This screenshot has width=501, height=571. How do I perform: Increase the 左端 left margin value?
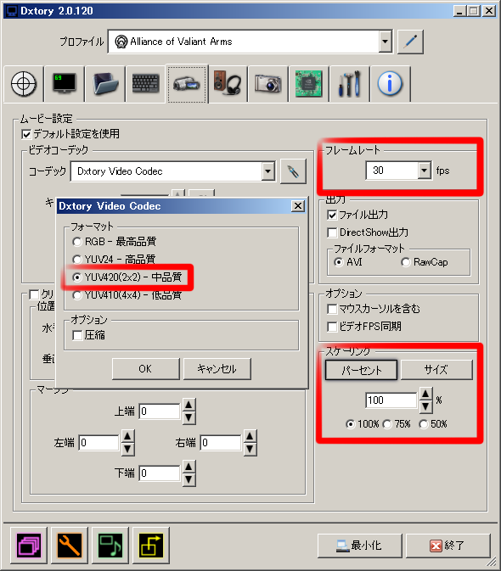point(127,436)
